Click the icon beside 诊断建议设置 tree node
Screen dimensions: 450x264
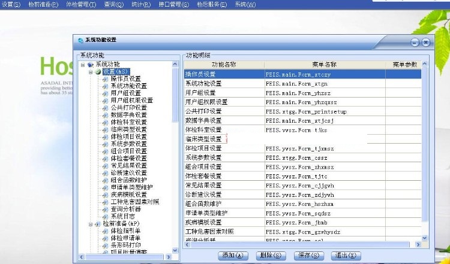[x=106, y=173]
